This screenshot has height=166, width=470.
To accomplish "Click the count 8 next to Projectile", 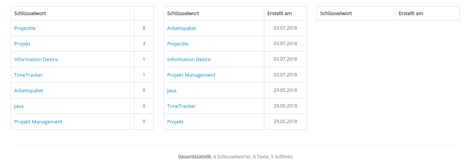I will [144, 28].
